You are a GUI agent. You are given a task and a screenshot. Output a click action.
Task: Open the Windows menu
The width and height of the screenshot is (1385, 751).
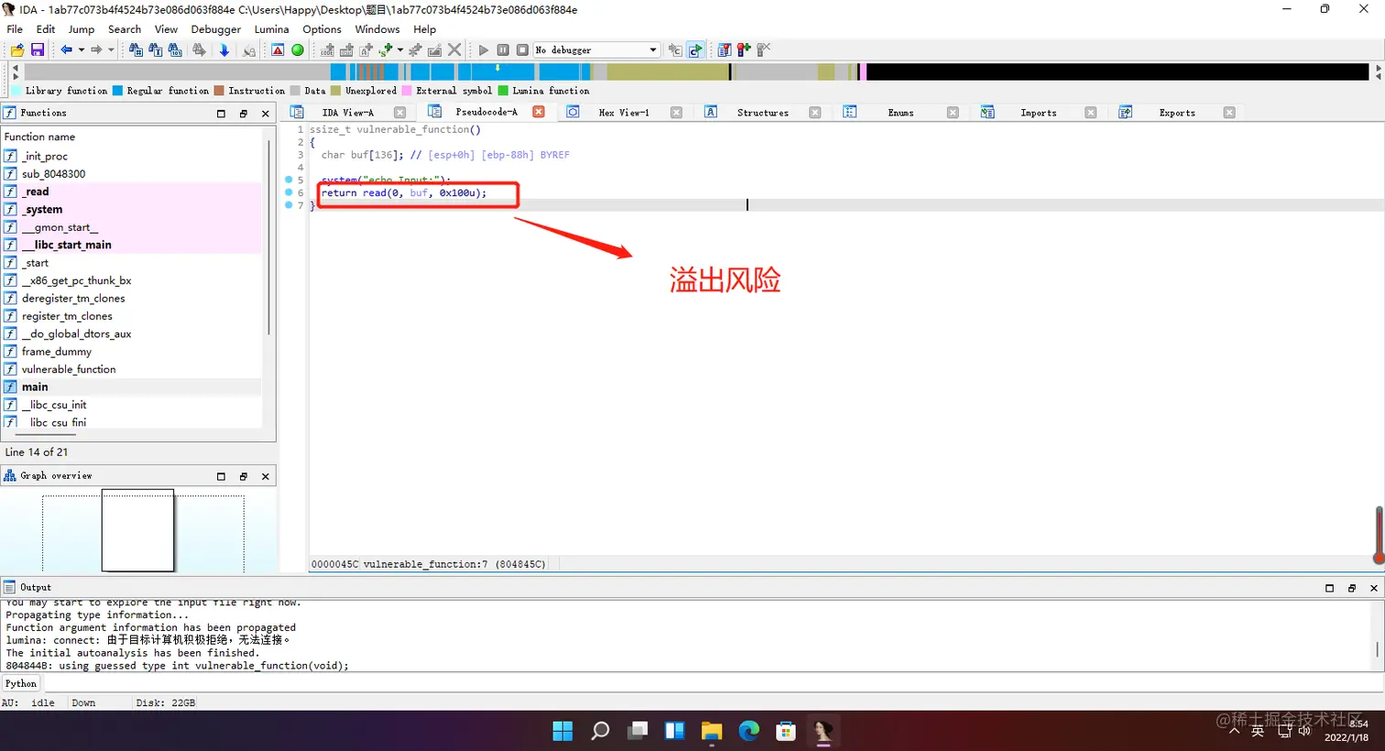coord(377,29)
